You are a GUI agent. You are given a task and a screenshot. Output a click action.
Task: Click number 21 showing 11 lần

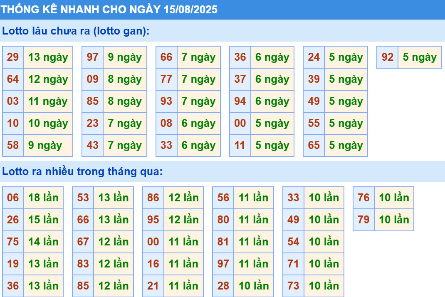coord(153,286)
